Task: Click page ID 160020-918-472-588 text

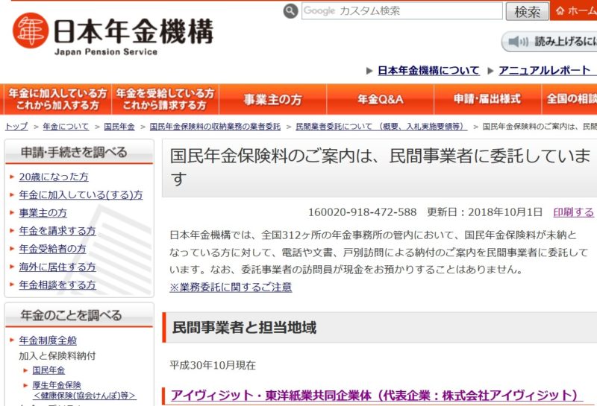Action: coord(362,212)
